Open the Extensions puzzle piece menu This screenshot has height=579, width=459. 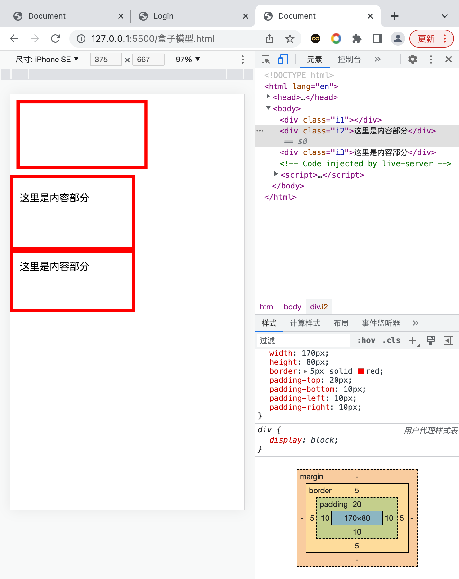click(x=357, y=39)
